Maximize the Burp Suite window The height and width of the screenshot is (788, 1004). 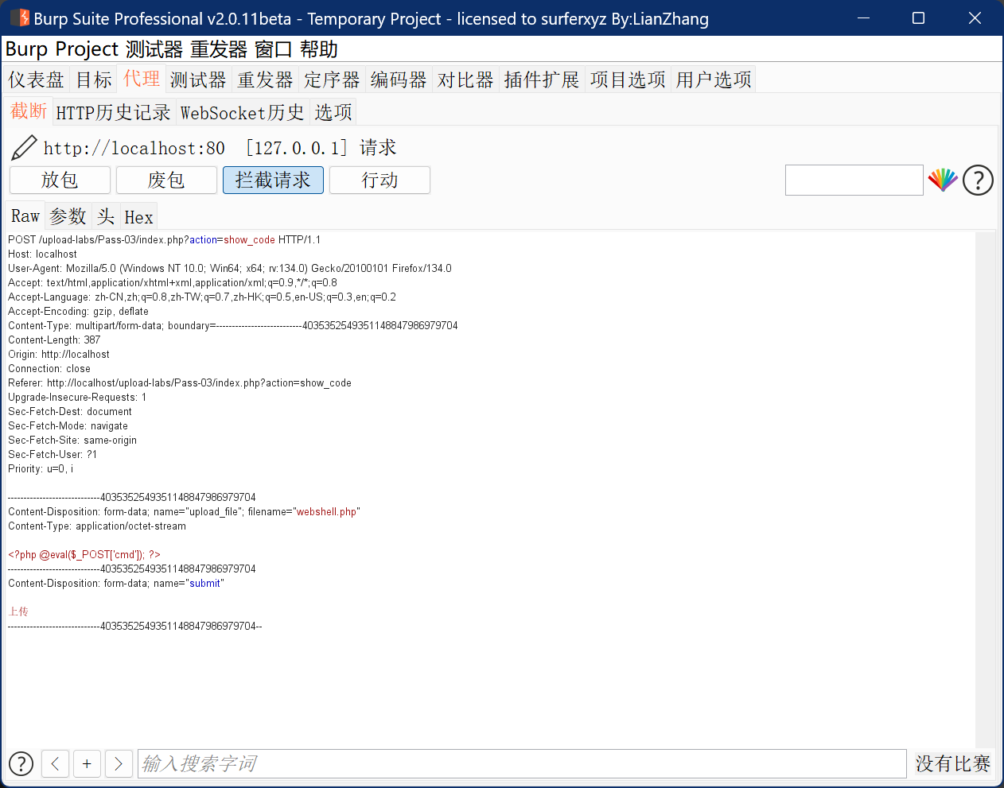coord(918,17)
